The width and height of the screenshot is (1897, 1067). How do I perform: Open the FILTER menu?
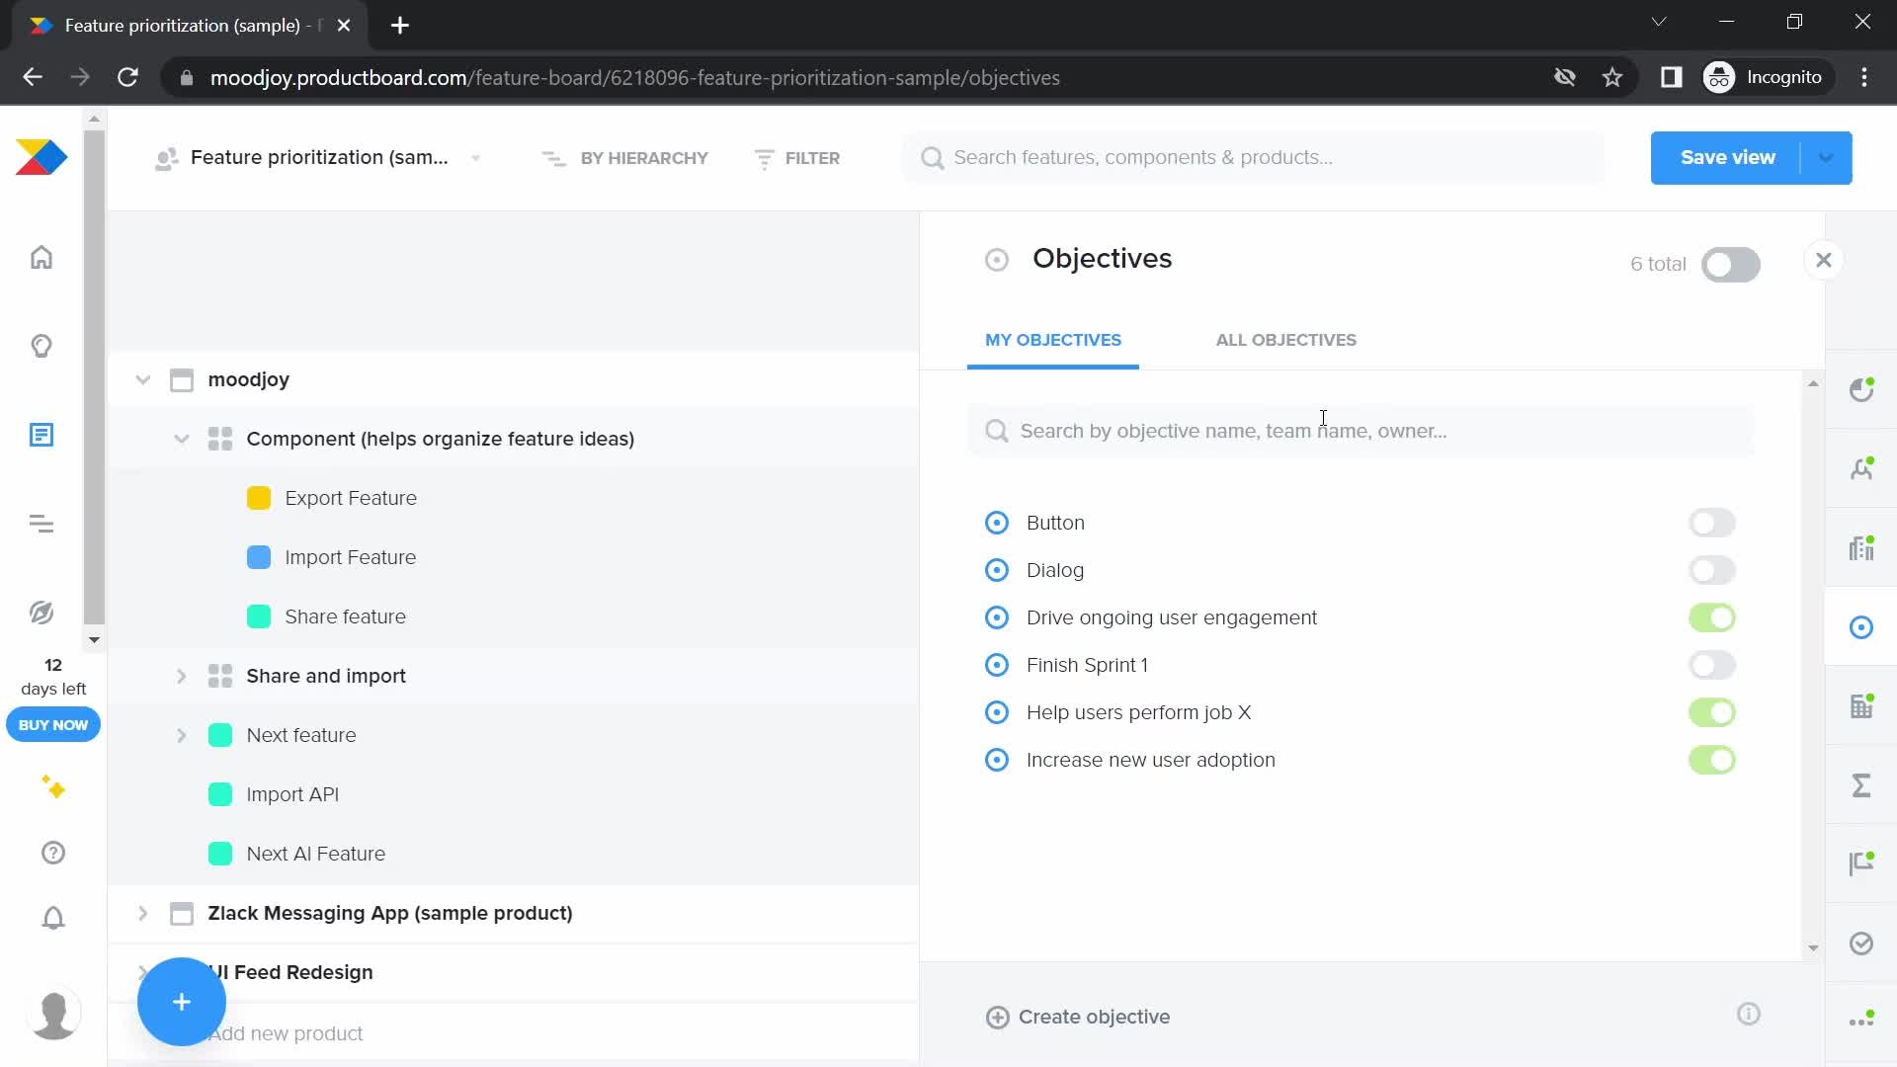(x=796, y=158)
